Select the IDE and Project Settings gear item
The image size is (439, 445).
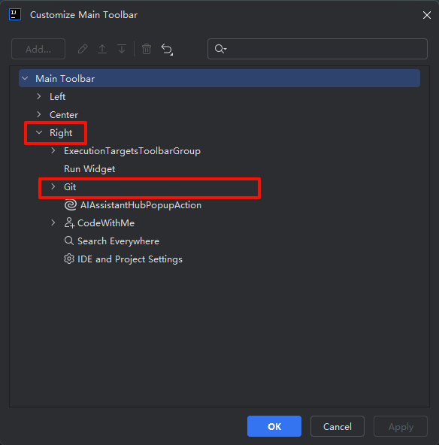coord(123,259)
